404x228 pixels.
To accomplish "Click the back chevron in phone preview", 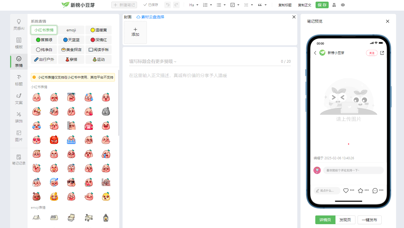I will pos(315,53).
